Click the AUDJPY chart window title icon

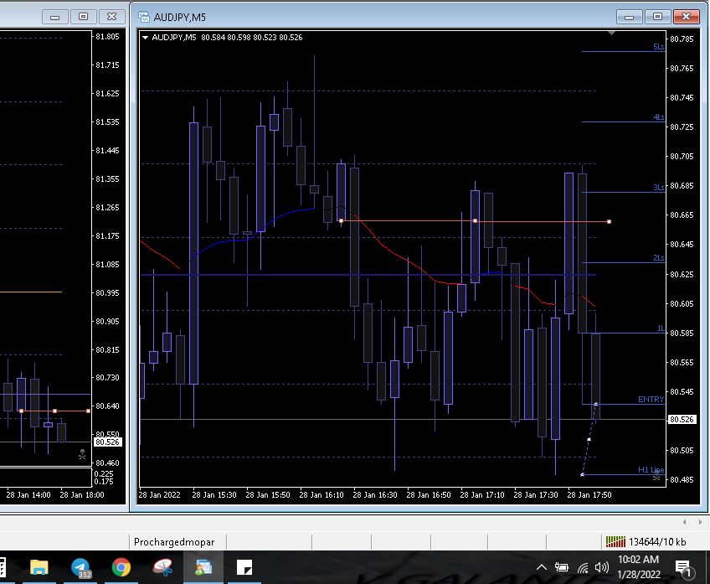[144, 16]
